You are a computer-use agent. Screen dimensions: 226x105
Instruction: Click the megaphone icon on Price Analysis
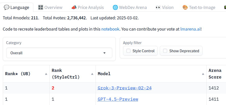coord(74,7)
